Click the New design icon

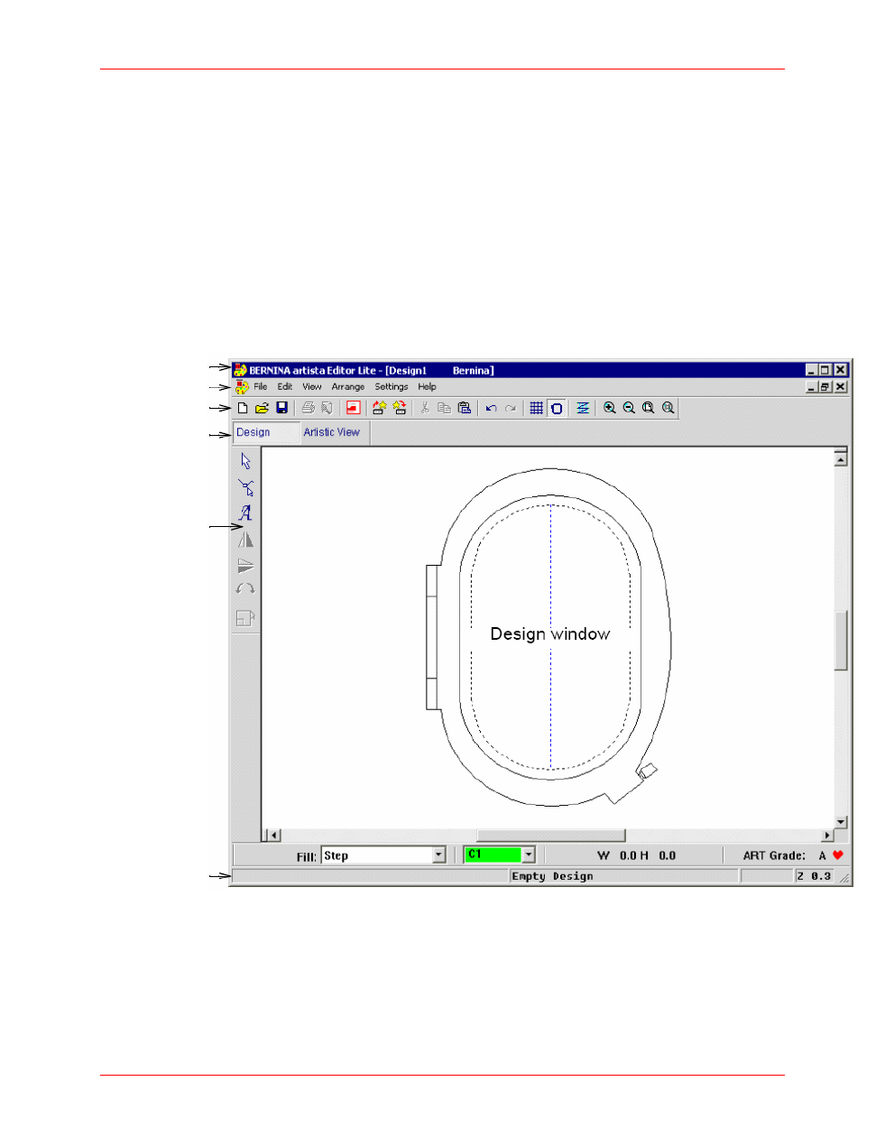[x=242, y=408]
